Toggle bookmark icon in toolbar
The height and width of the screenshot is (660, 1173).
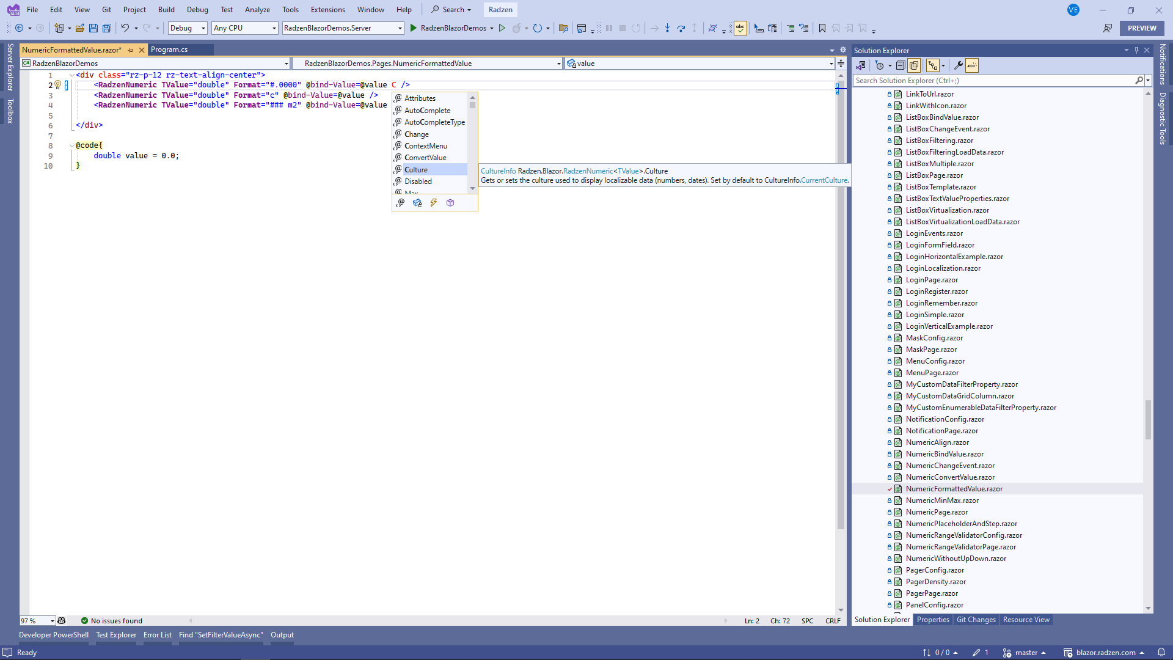coord(822,28)
